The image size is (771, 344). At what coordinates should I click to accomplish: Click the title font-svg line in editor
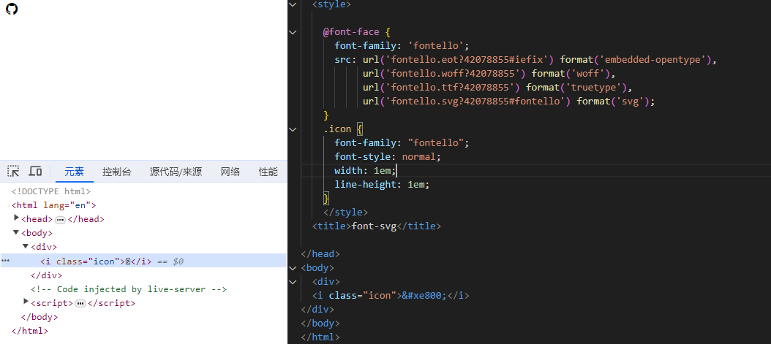point(377,226)
